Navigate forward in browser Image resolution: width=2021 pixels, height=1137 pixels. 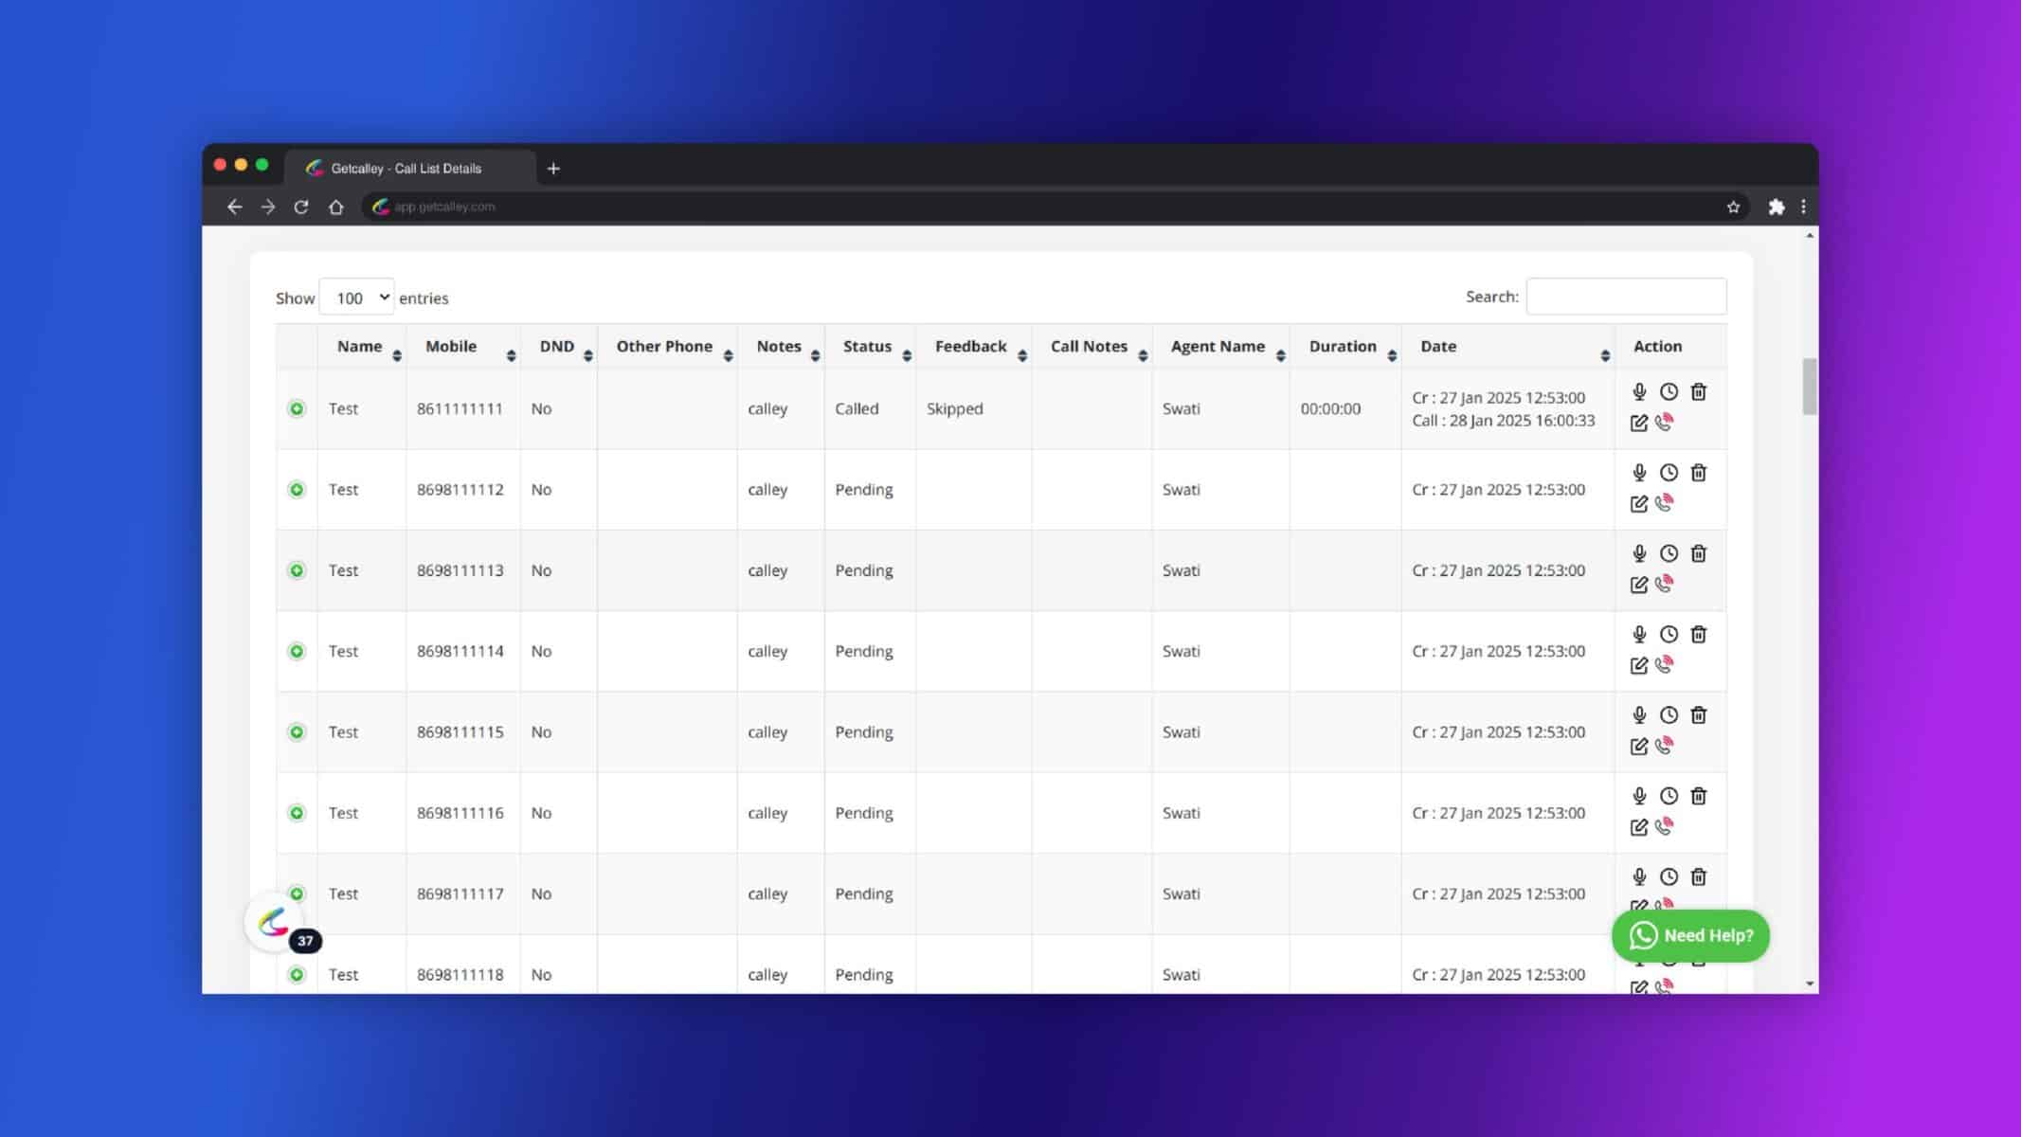(x=268, y=207)
